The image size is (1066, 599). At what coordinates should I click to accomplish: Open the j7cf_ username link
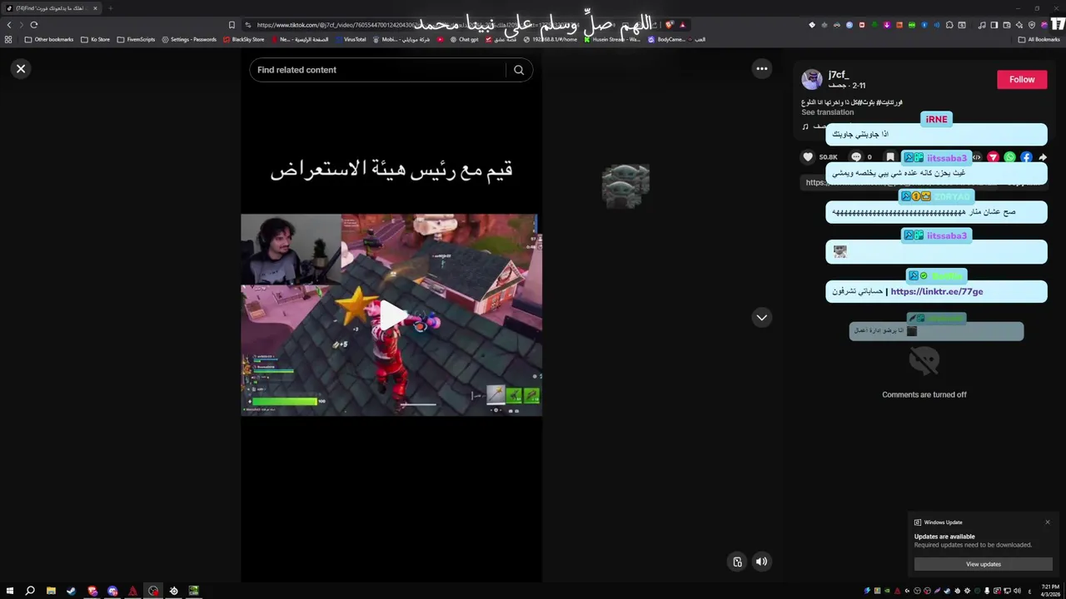pos(838,75)
